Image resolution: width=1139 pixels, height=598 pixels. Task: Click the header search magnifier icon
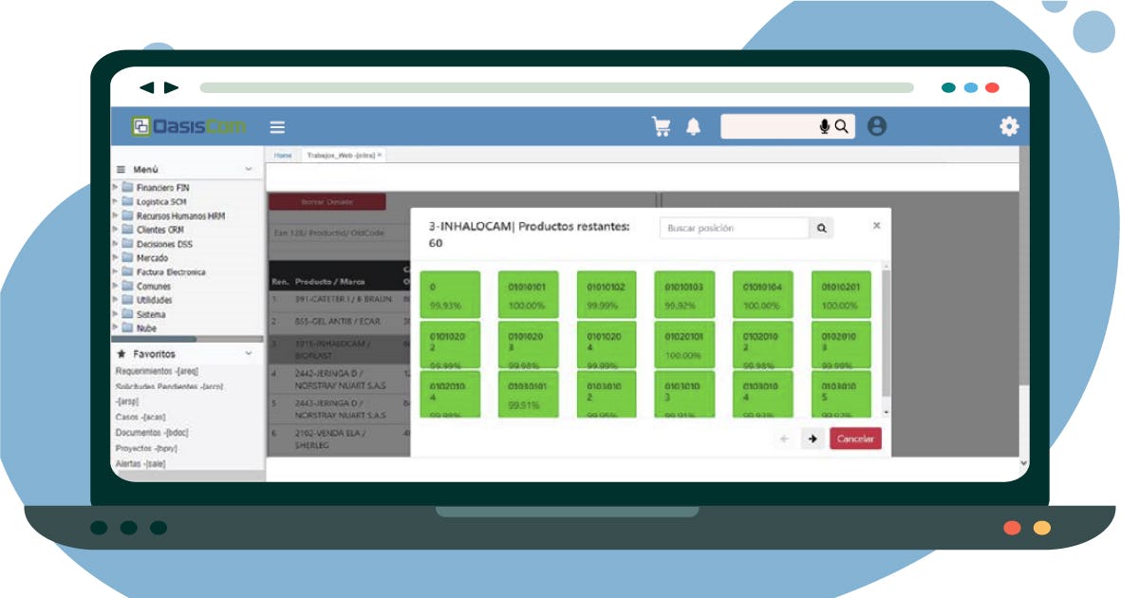click(x=841, y=126)
